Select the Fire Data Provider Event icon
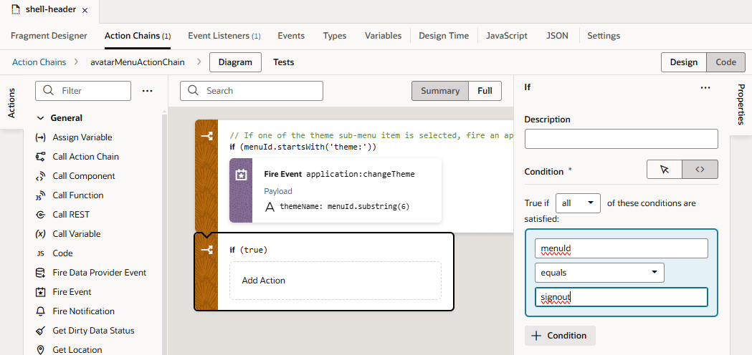This screenshot has width=752, height=355. point(40,273)
